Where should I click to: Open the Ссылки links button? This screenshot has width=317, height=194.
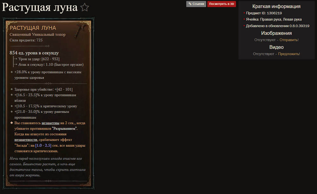pos(196,4)
